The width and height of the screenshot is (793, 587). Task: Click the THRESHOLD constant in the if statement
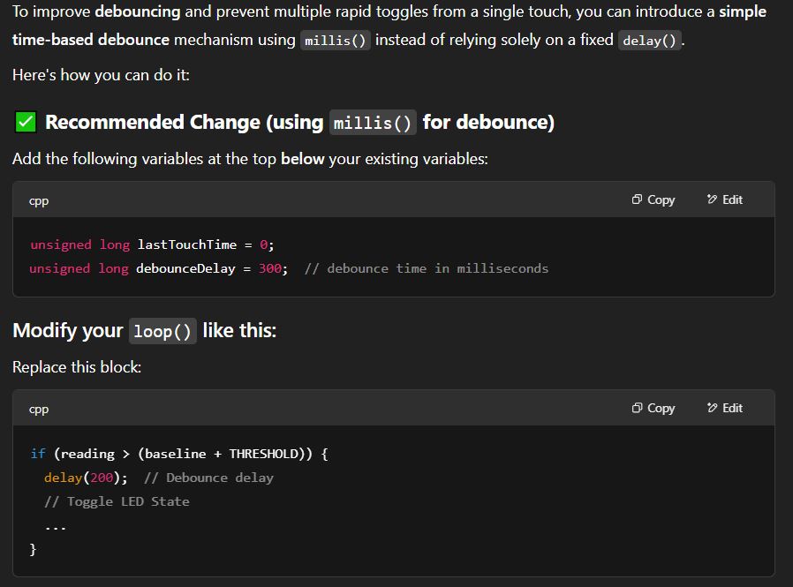point(263,454)
